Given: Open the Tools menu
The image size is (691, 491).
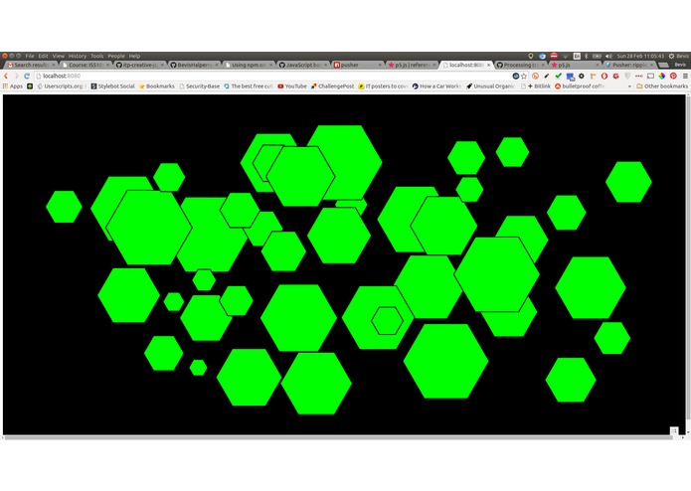Looking at the screenshot, I should (97, 56).
